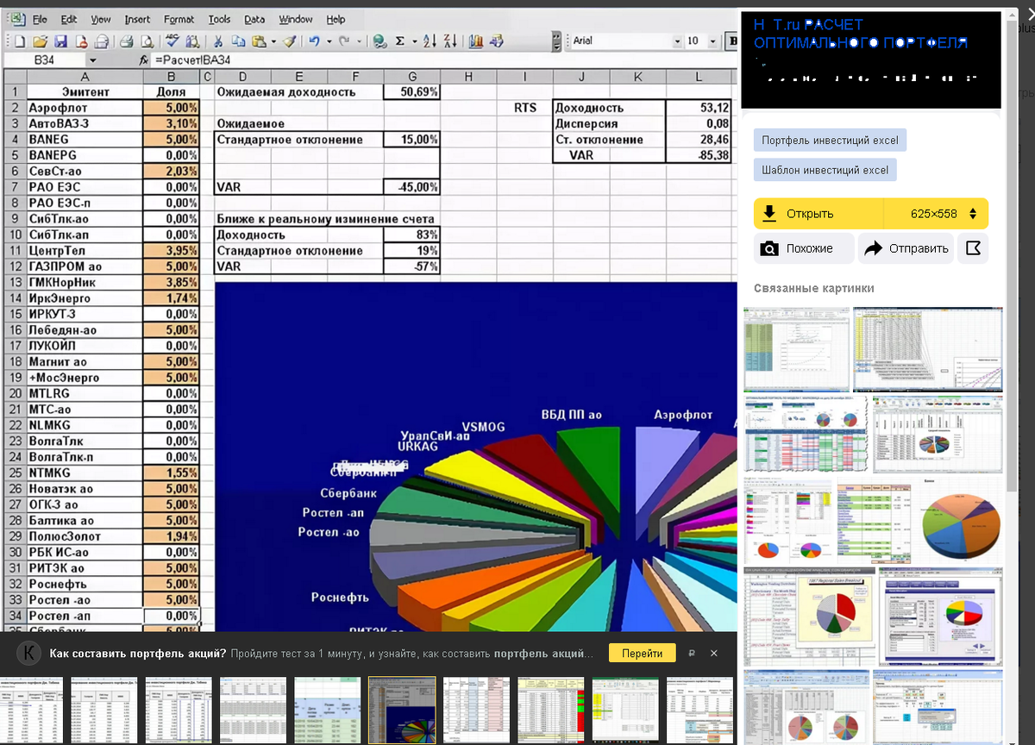Open the image size 625×558 selector
The width and height of the screenshot is (1035, 745).
pos(936,214)
